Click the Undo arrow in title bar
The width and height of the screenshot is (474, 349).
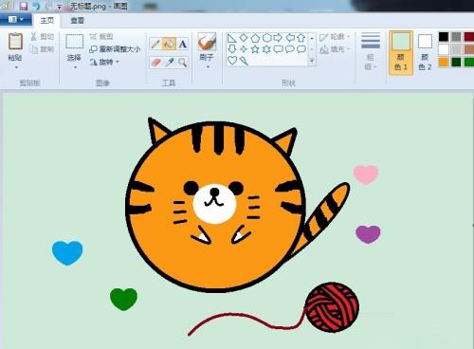click(37, 6)
